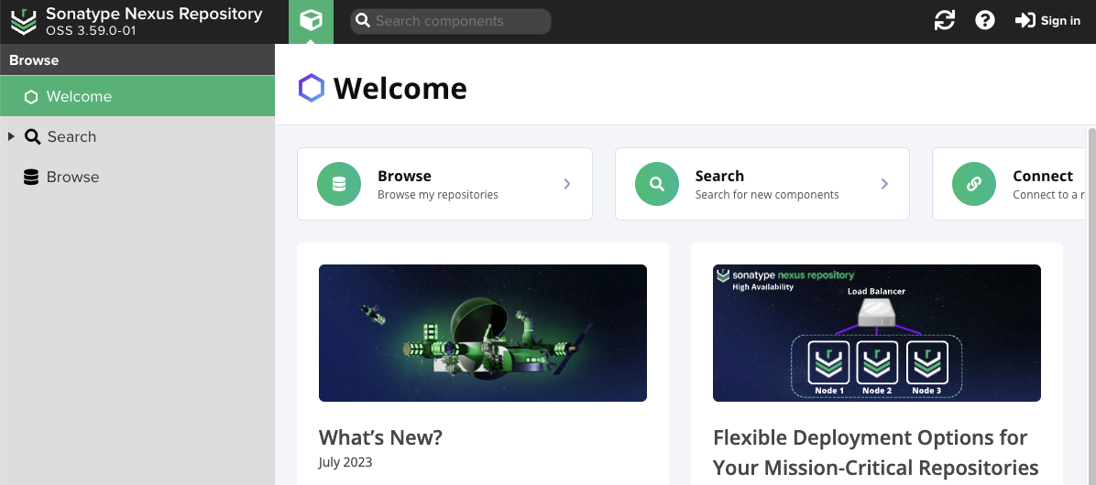Select Search in the sidebar

click(x=137, y=136)
